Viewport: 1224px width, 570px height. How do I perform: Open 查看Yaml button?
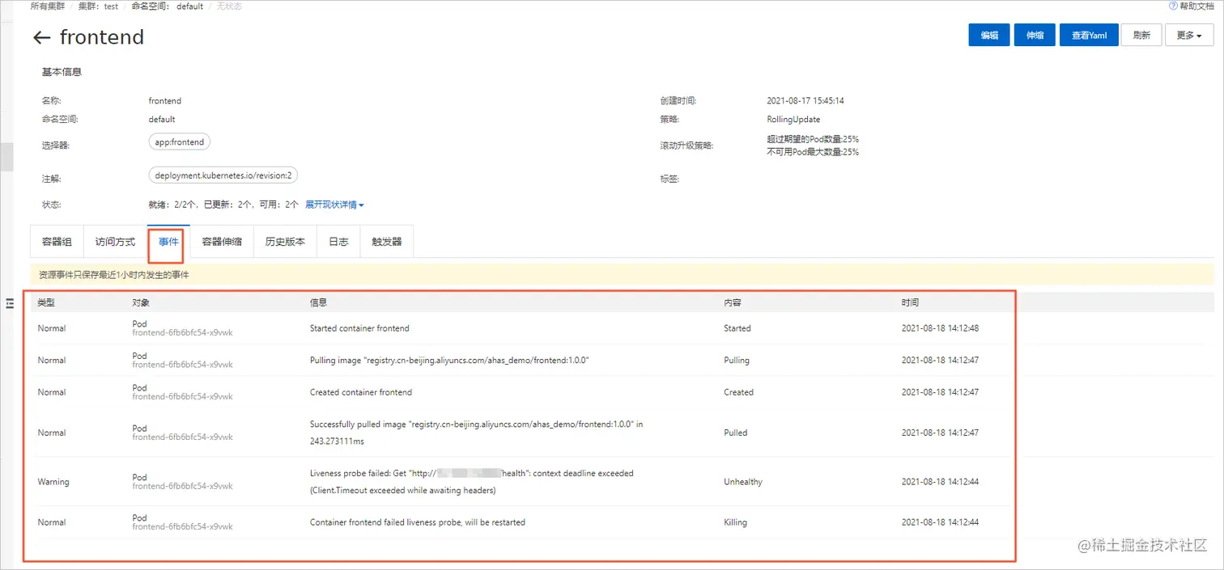point(1089,36)
